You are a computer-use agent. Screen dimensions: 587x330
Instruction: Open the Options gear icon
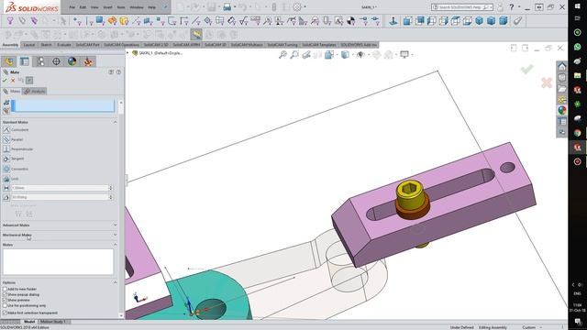click(297, 6)
